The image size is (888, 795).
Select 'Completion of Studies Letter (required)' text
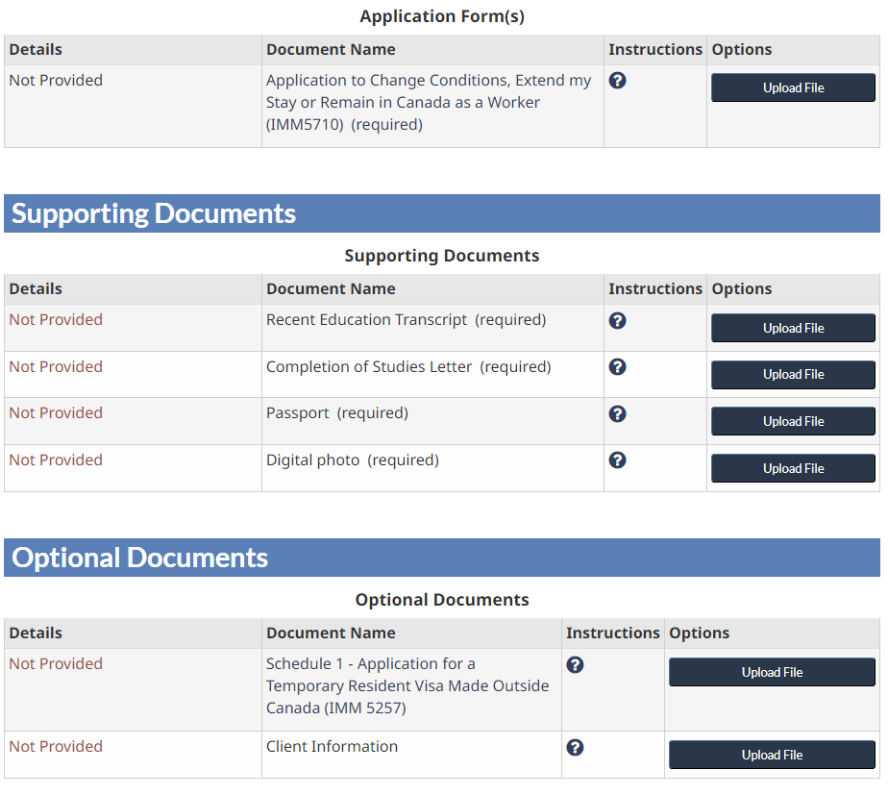pos(408,367)
